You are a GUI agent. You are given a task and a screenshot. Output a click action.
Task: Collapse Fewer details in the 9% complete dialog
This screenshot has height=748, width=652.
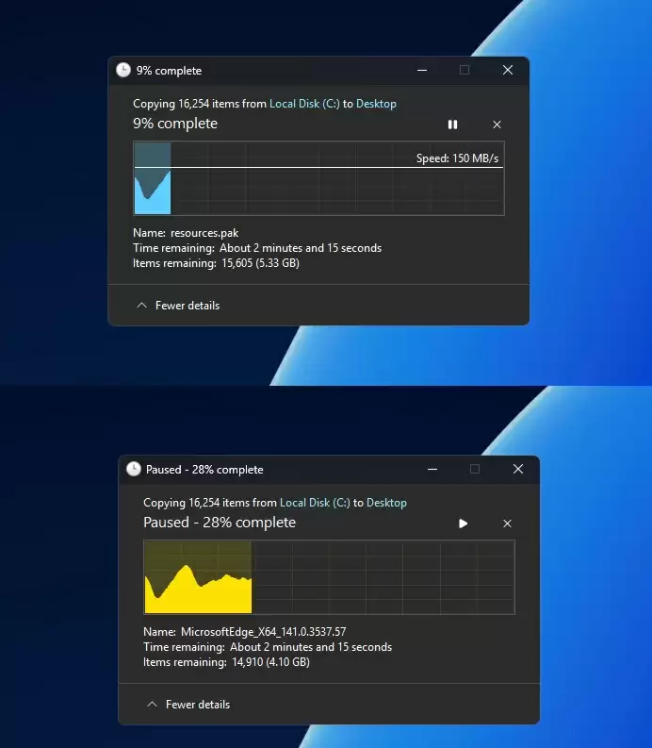178,306
